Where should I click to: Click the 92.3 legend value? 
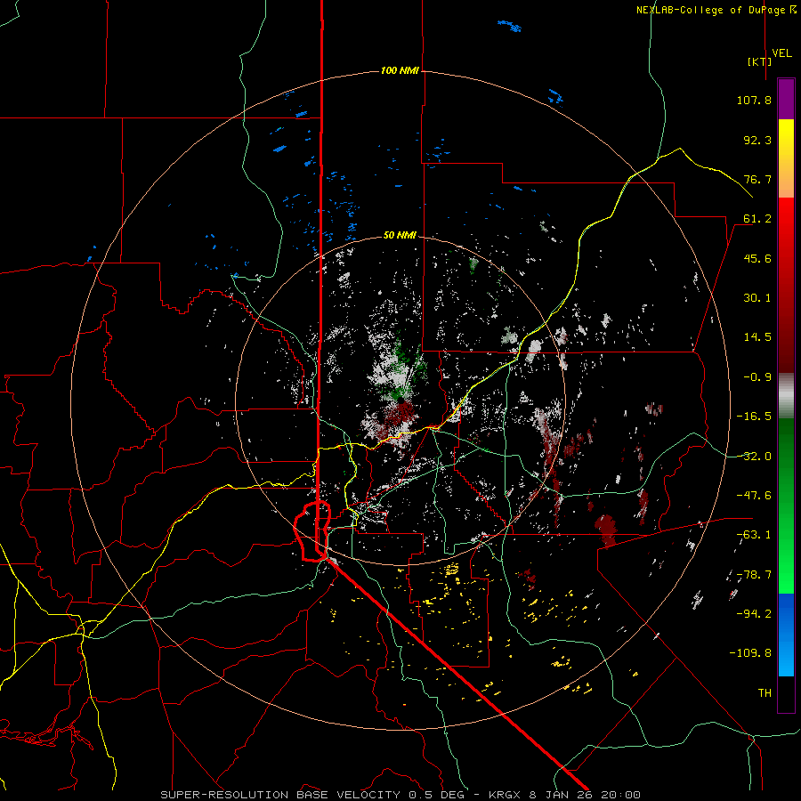pyautogui.click(x=757, y=140)
